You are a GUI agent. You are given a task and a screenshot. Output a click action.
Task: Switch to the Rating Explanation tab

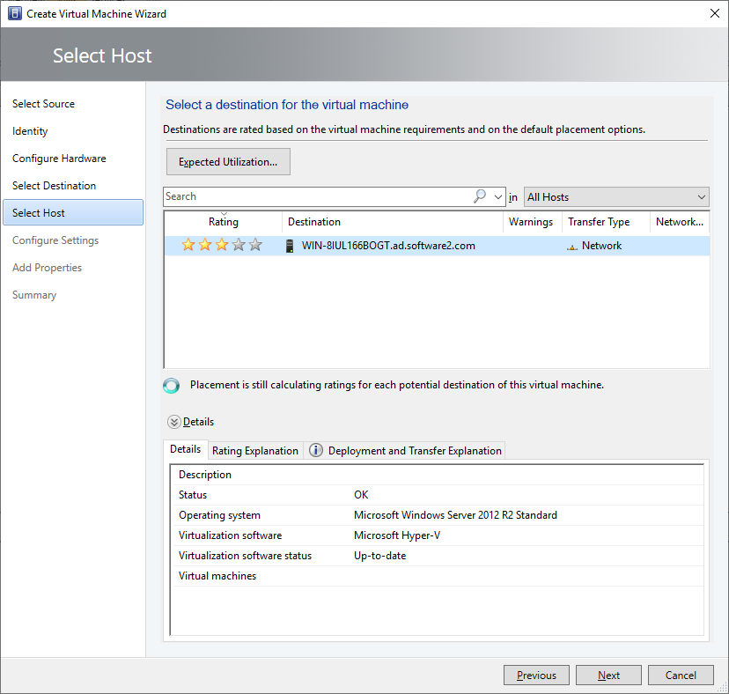click(x=255, y=450)
